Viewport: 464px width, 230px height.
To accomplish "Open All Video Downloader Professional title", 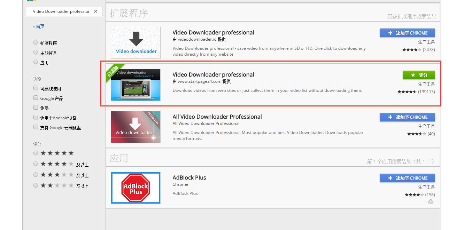I will 217,117.
